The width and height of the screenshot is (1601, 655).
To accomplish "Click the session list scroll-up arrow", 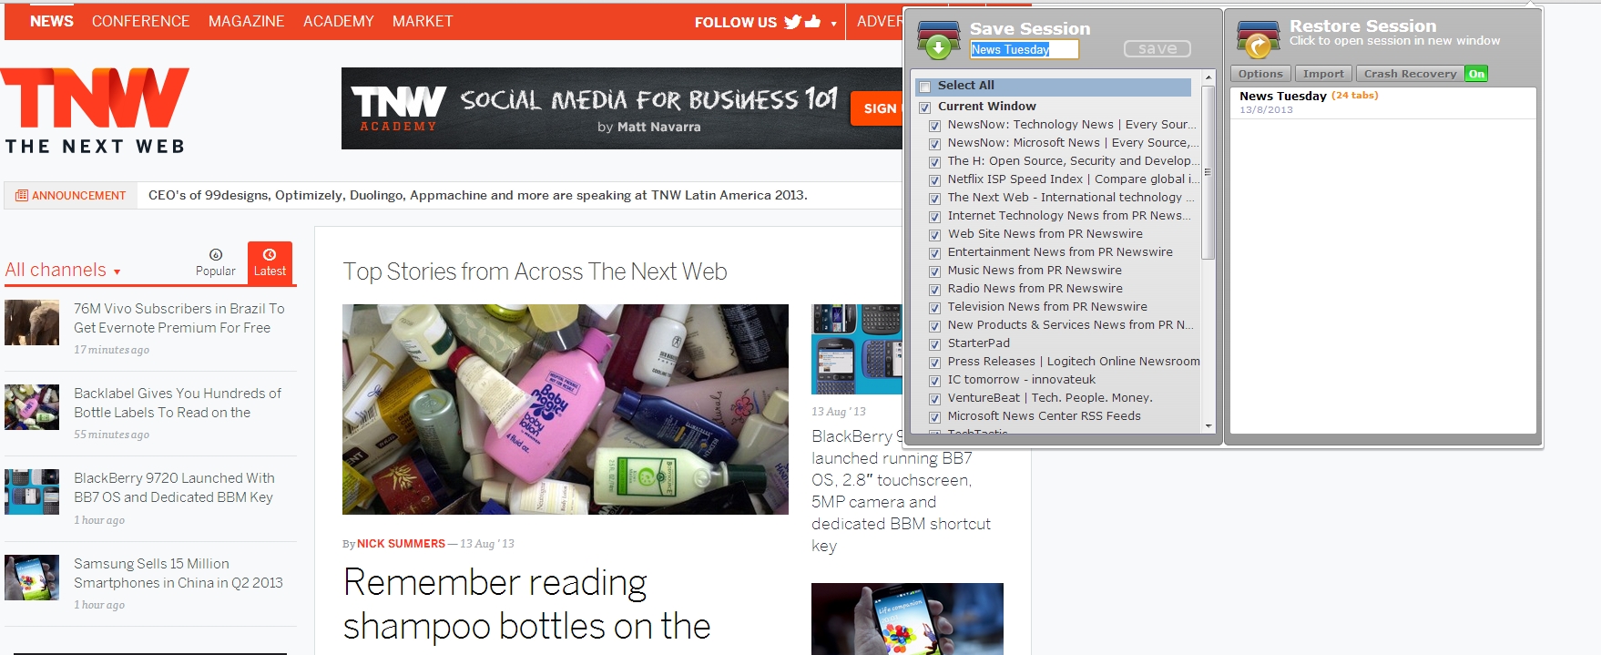I will pyautogui.click(x=1208, y=77).
